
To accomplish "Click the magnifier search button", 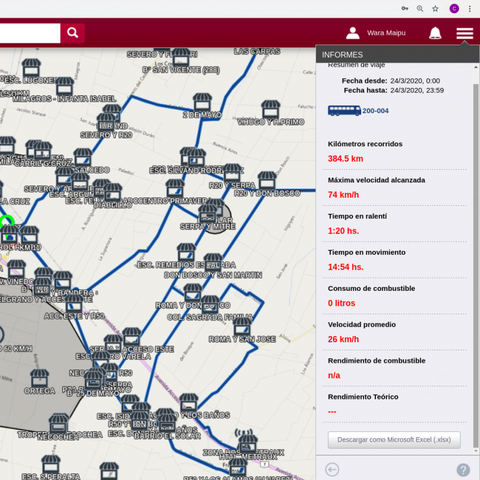I will (73, 33).
